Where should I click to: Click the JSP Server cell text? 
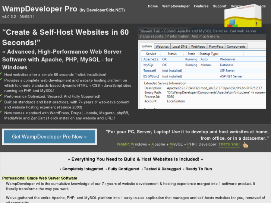(x=227, y=71)
